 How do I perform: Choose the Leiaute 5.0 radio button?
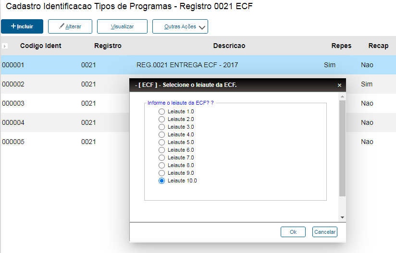[x=161, y=142]
